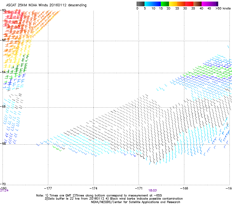Click the '35' label under the color bar

193,8
